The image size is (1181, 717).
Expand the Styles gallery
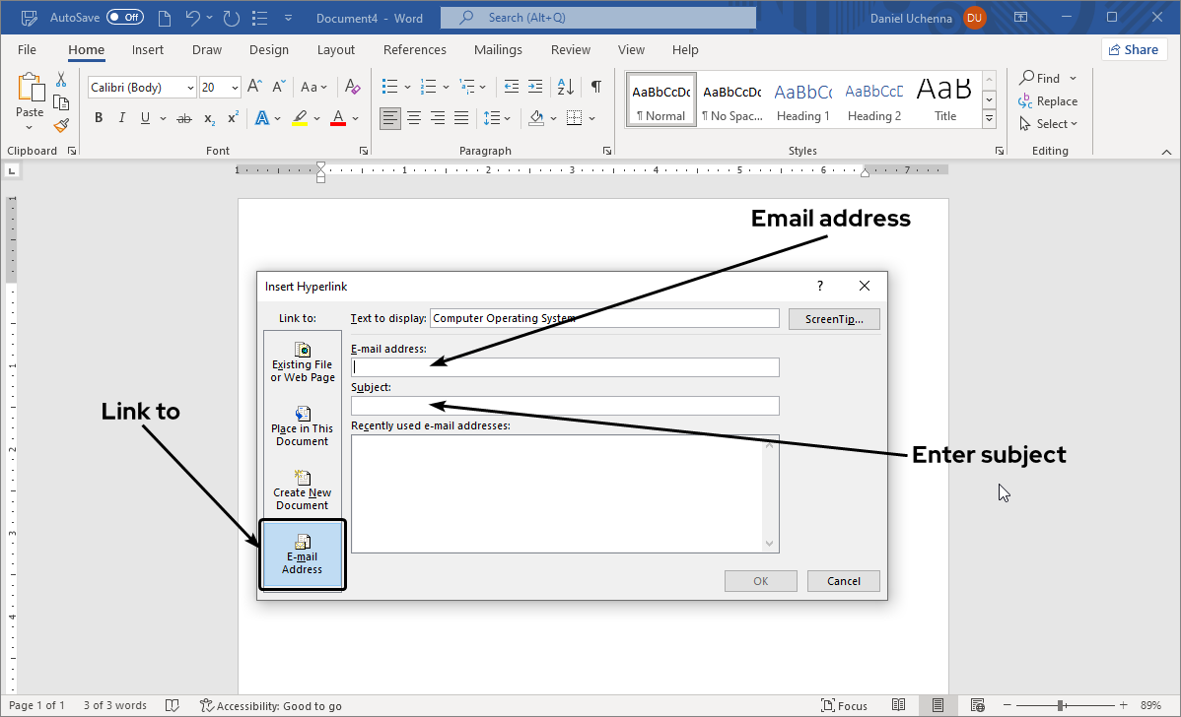point(990,118)
